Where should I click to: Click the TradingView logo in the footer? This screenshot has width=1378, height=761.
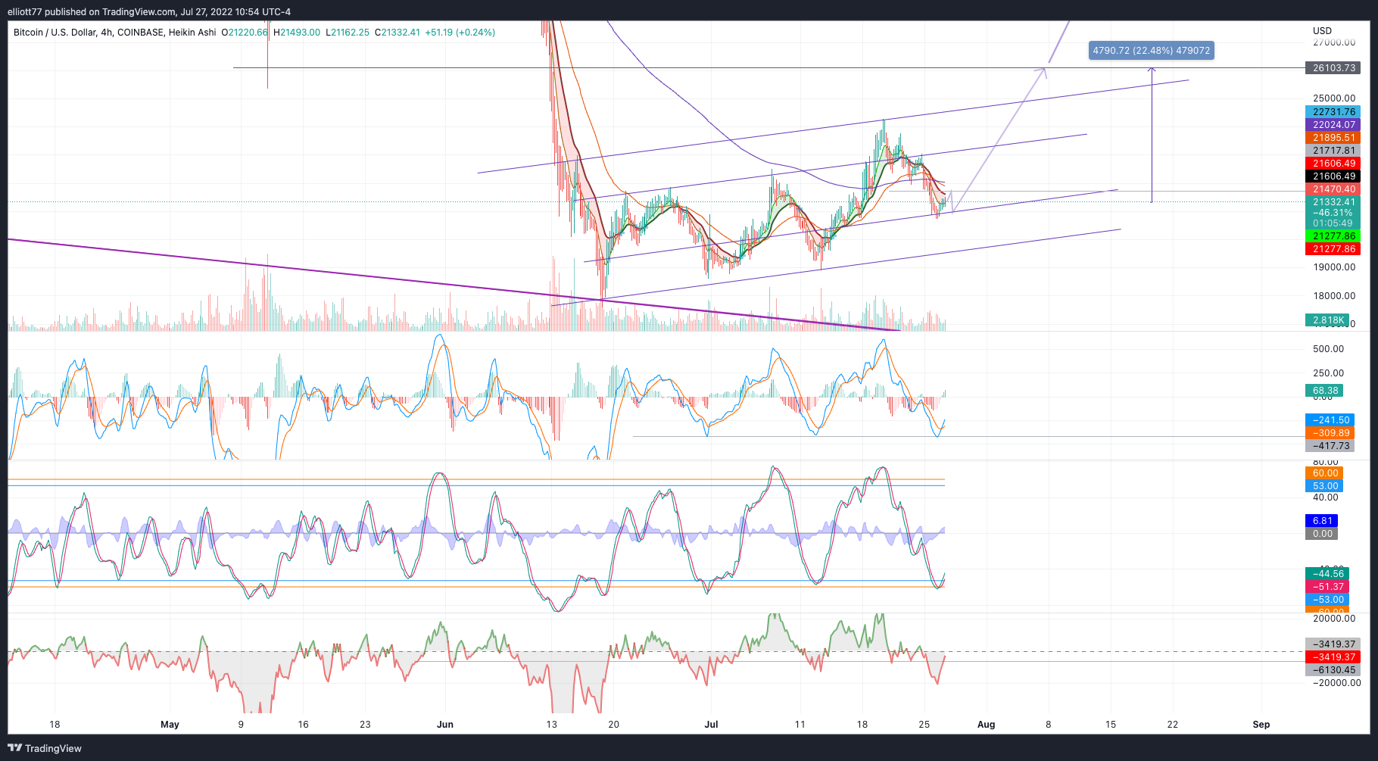(45, 748)
